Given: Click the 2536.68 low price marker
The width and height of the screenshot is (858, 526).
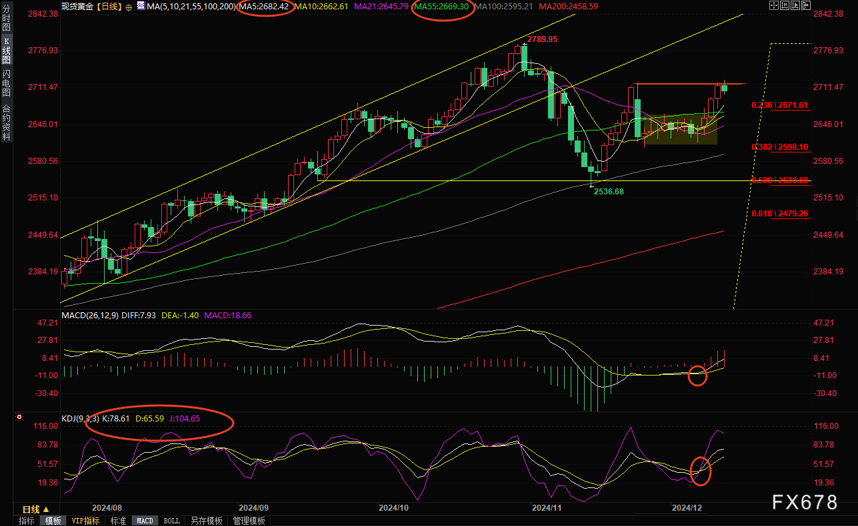Looking at the screenshot, I should click(608, 191).
